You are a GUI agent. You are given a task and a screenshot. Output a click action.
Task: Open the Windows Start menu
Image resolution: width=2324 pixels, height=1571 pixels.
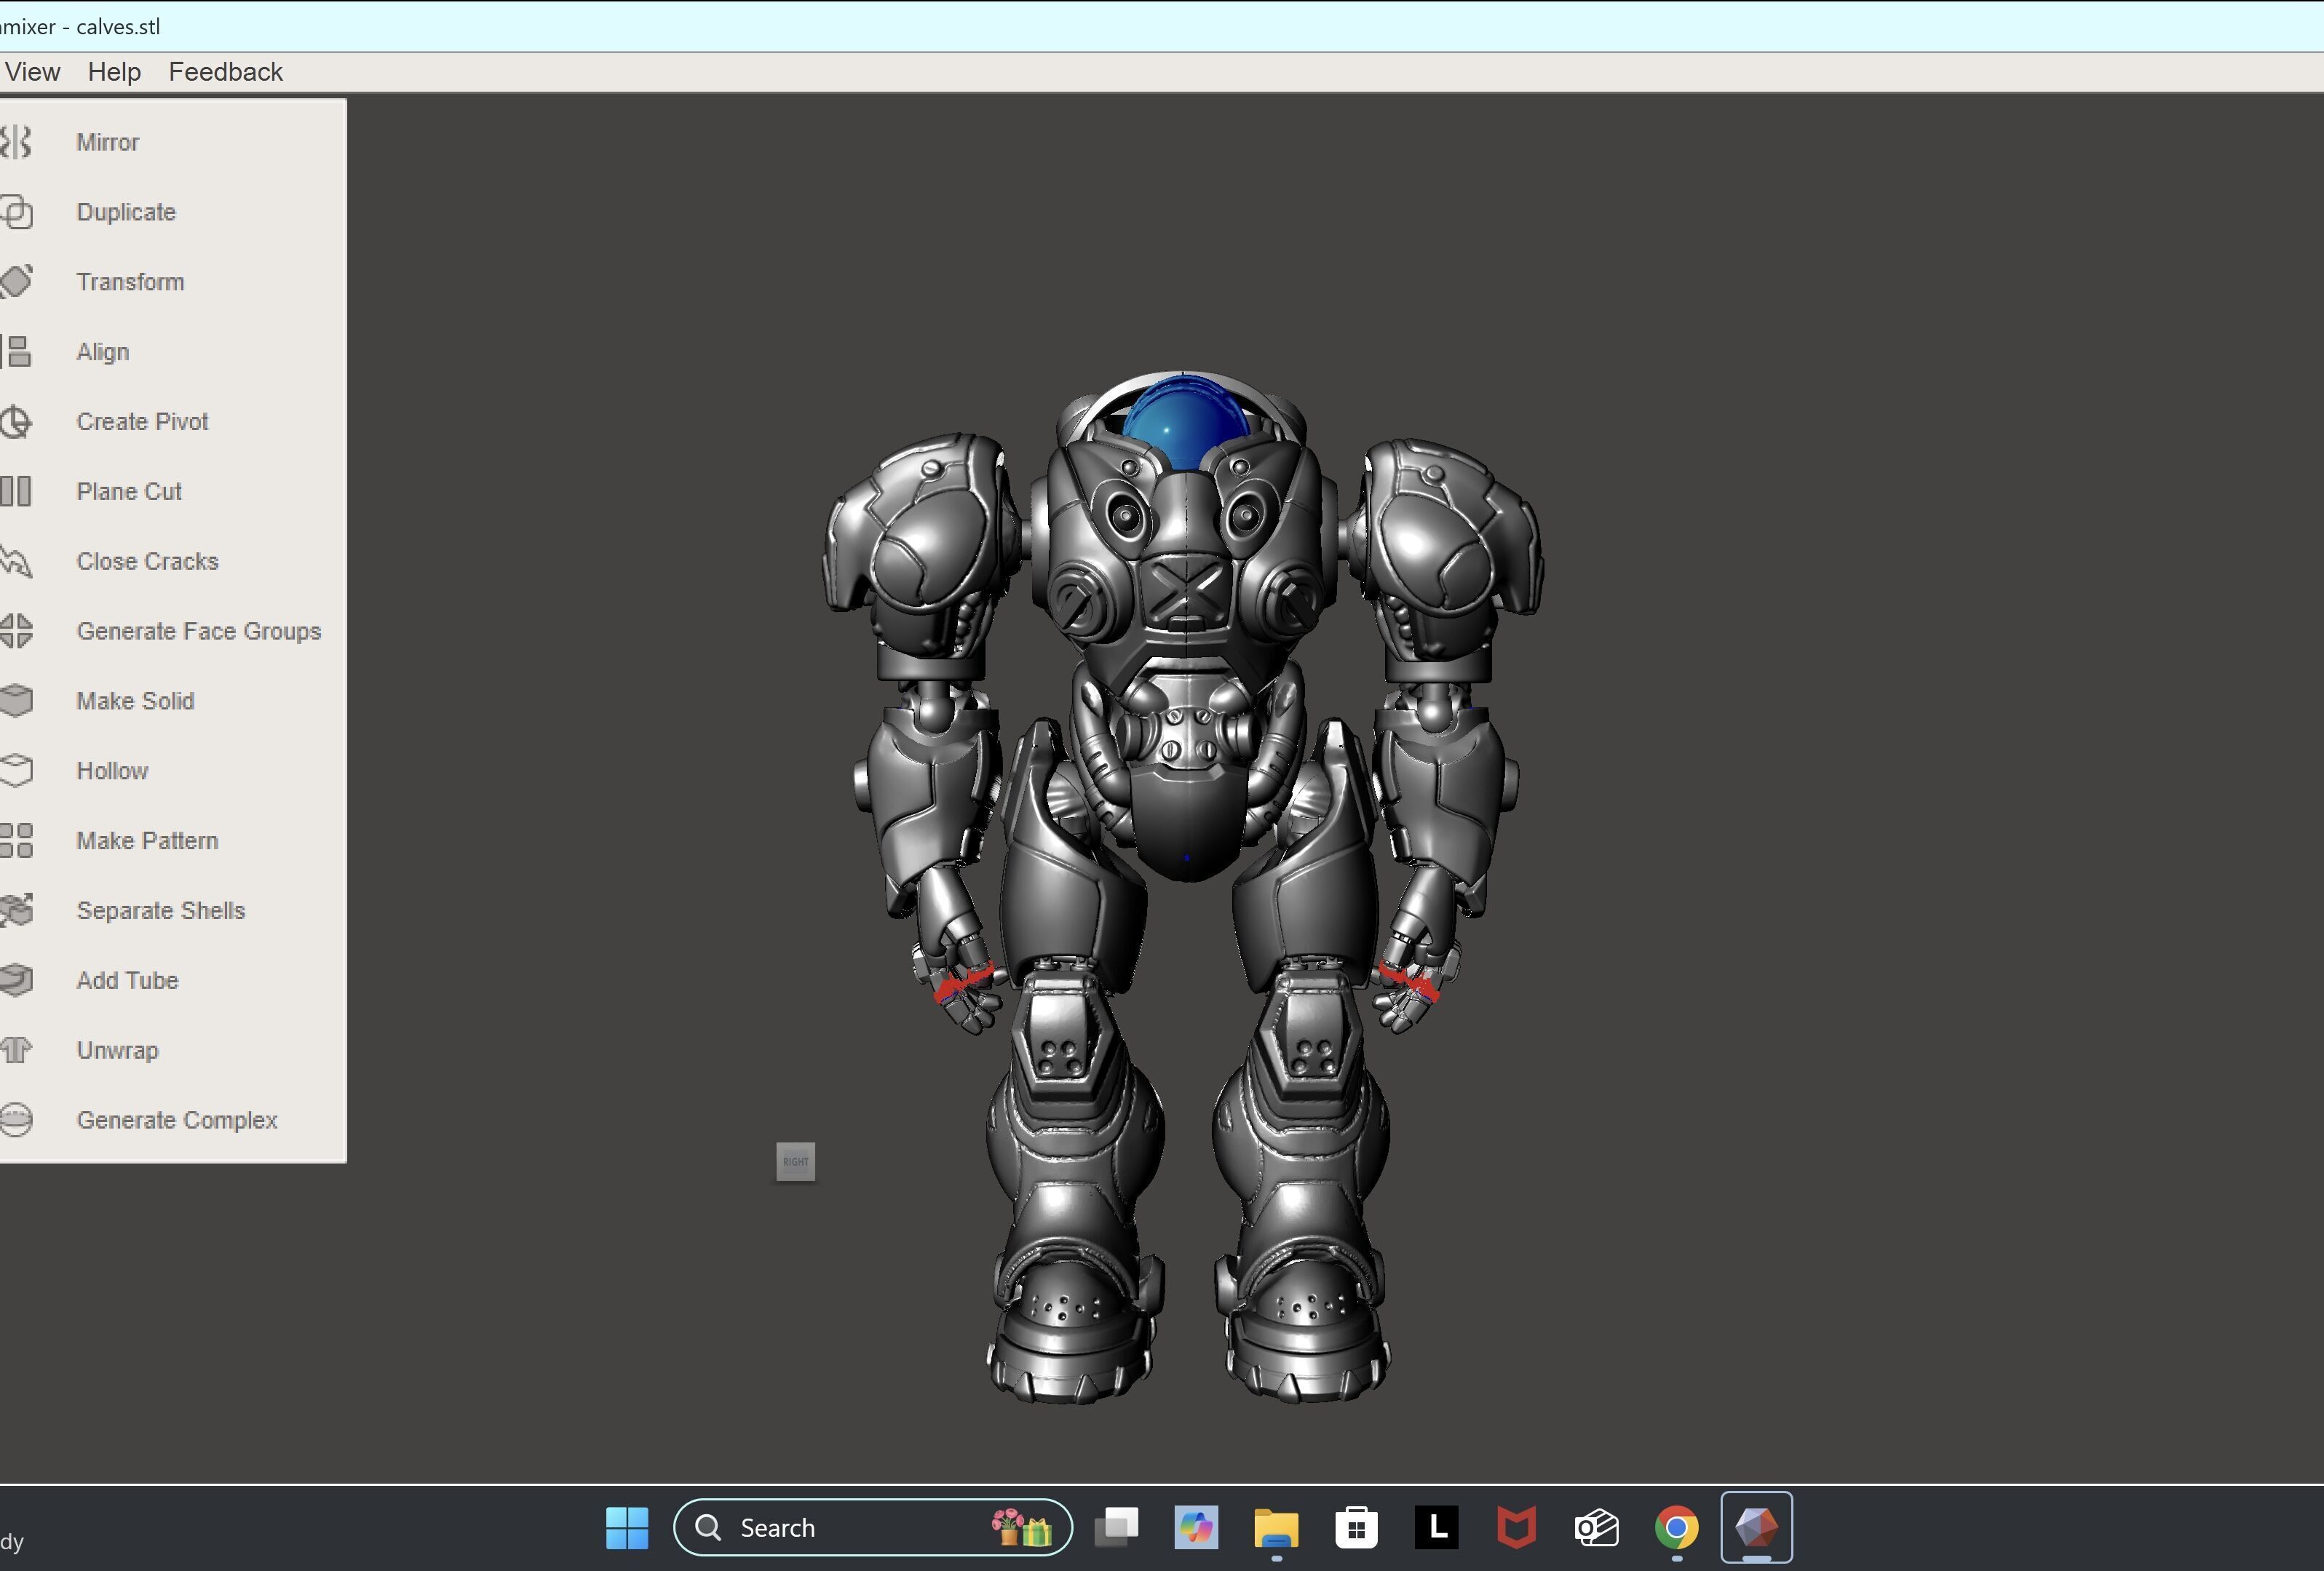point(627,1527)
